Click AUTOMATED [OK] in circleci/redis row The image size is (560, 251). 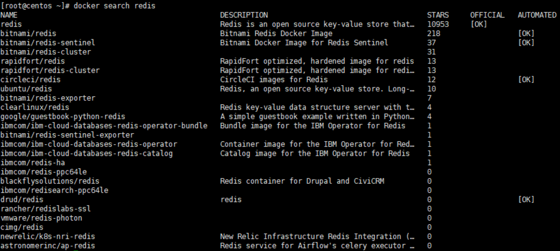point(526,79)
